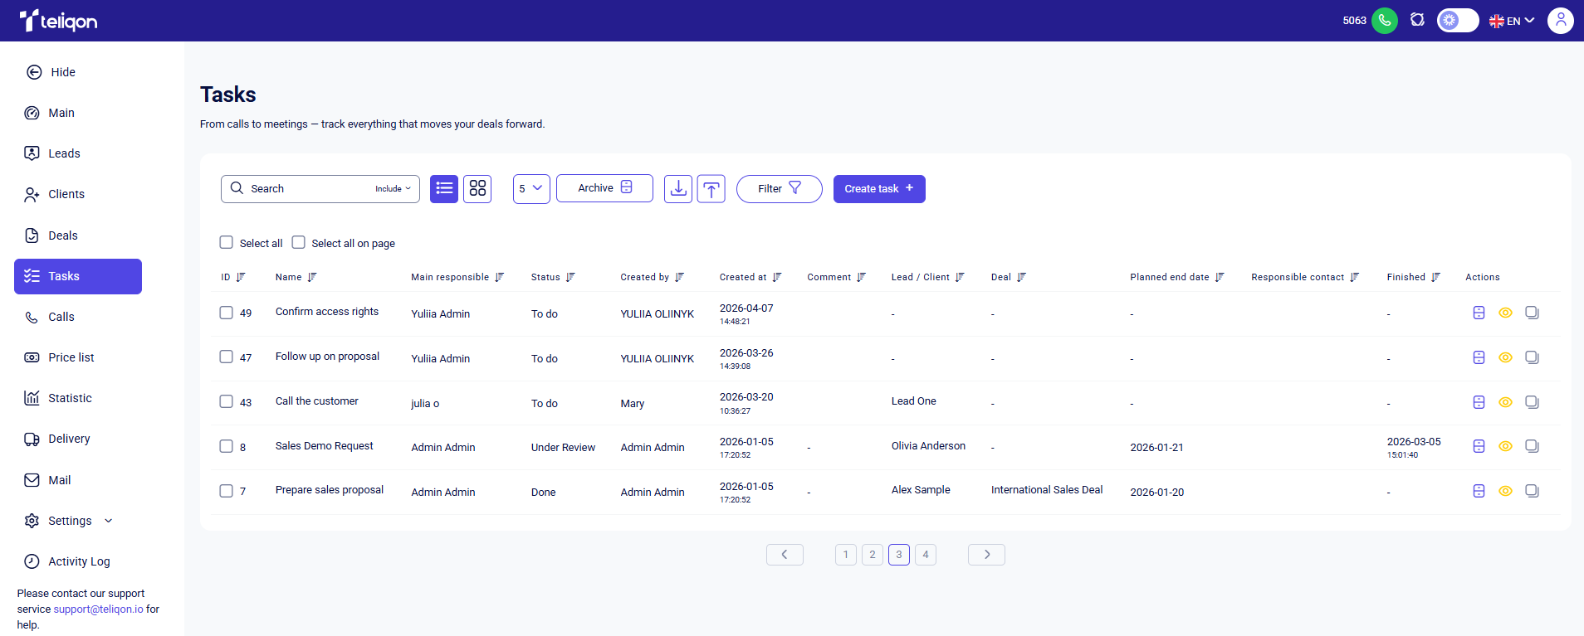Open the Calls section

point(50,317)
